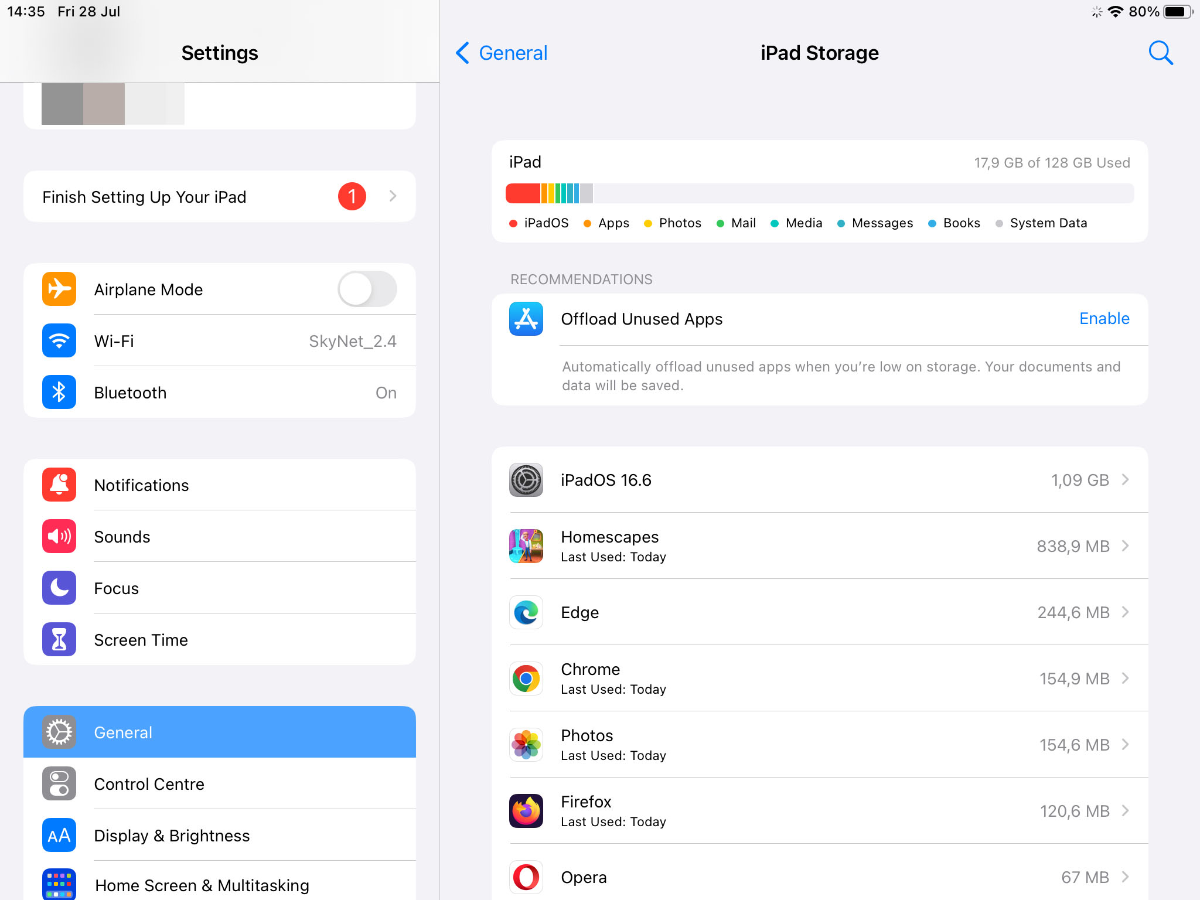Tap the Chrome browser icon

tap(526, 679)
